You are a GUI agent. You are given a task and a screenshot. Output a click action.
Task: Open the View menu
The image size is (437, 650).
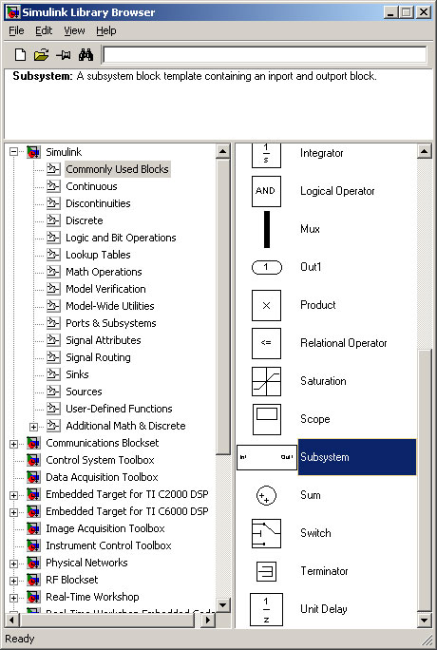click(x=74, y=30)
